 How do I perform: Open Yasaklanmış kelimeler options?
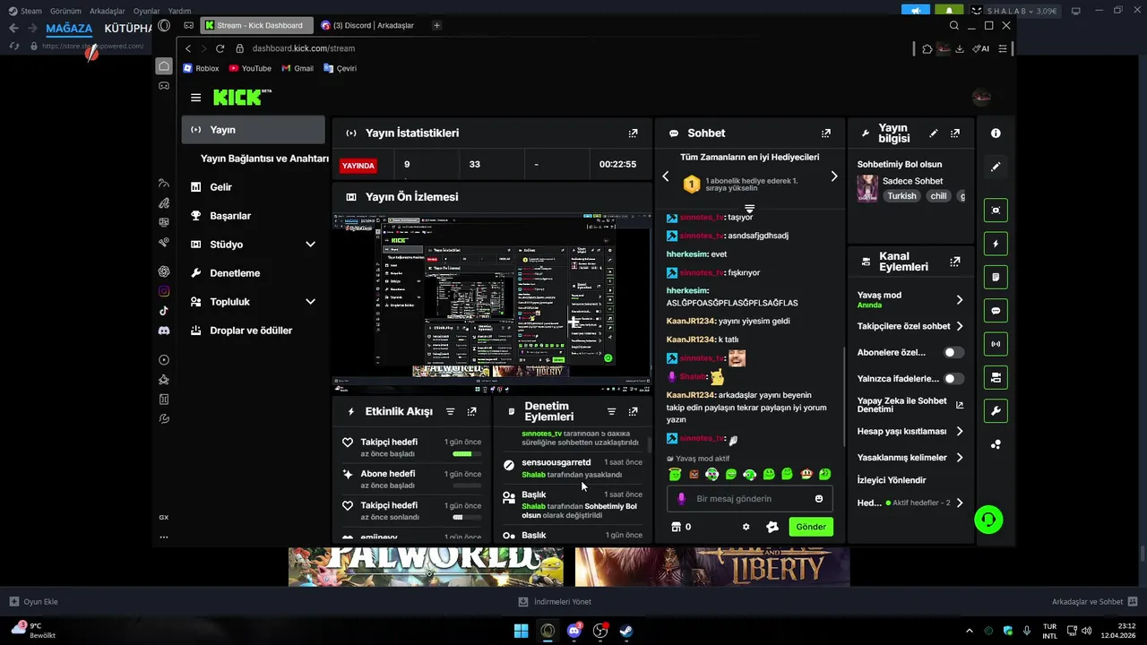click(x=910, y=458)
